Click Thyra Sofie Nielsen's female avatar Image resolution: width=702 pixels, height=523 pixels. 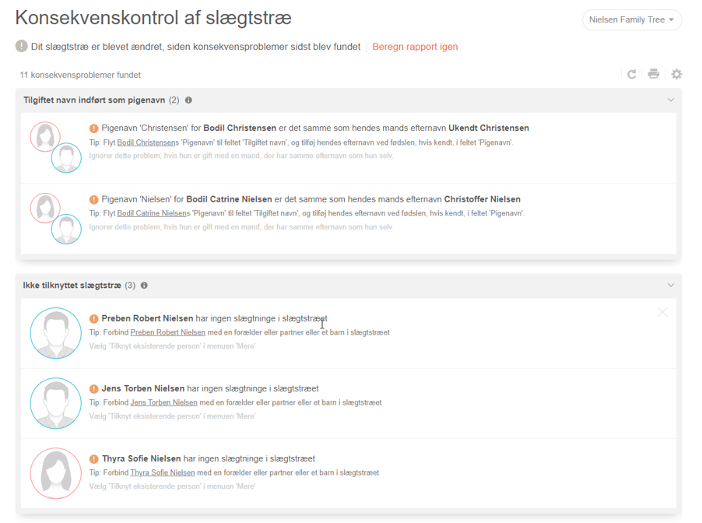click(x=56, y=473)
